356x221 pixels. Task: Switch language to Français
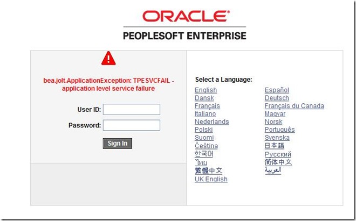pyautogui.click(x=207, y=106)
